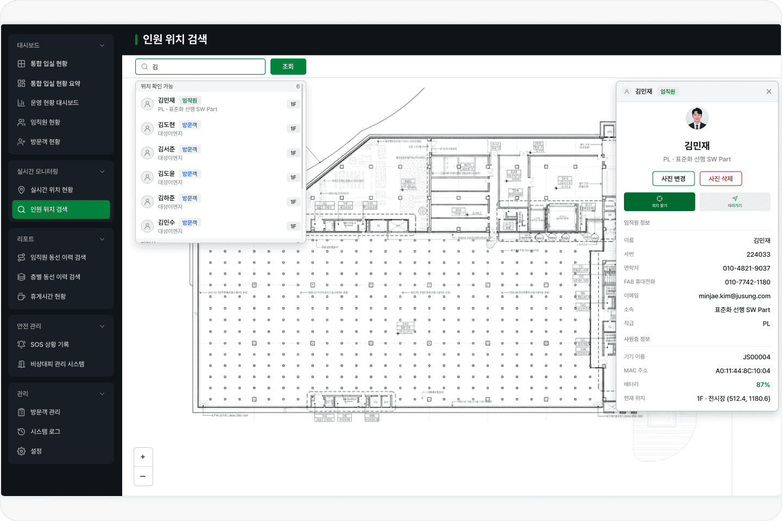The height and width of the screenshot is (521, 782).
Task: Click the search magnifier icon in search box
Action: pos(144,67)
